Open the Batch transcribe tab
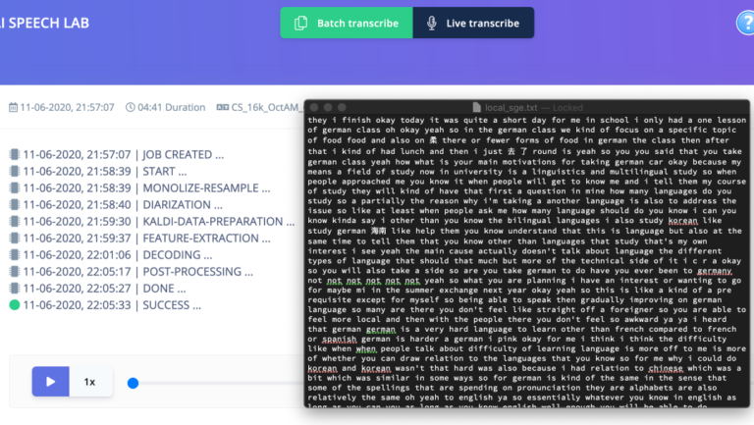The image size is (754, 425). (x=347, y=23)
